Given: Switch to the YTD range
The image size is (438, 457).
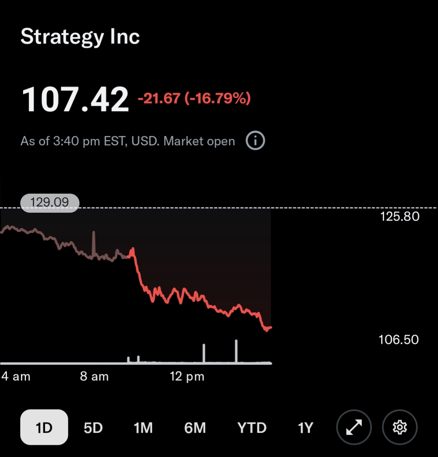Looking at the screenshot, I should coord(252,427).
